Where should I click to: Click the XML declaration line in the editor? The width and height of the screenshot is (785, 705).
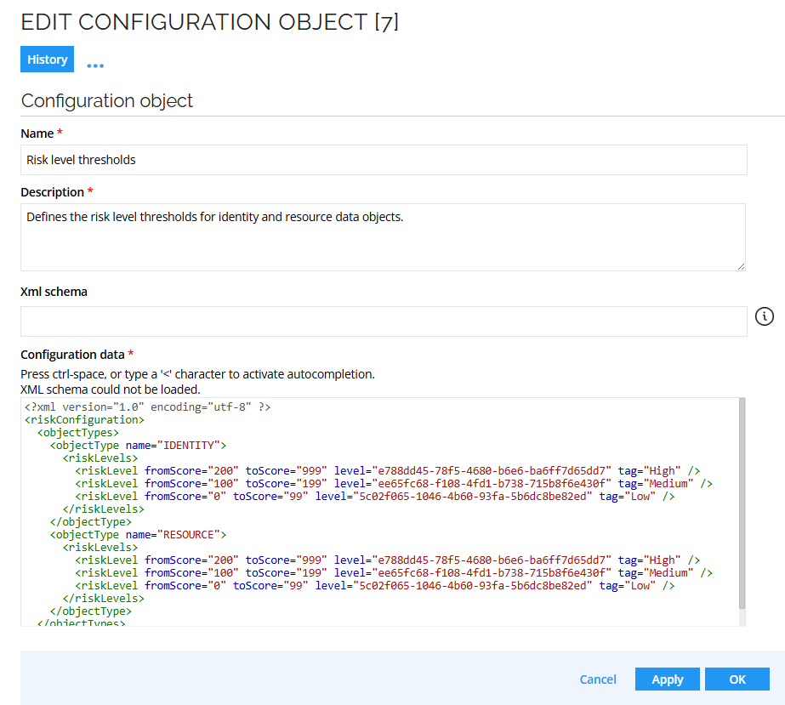[x=146, y=407]
